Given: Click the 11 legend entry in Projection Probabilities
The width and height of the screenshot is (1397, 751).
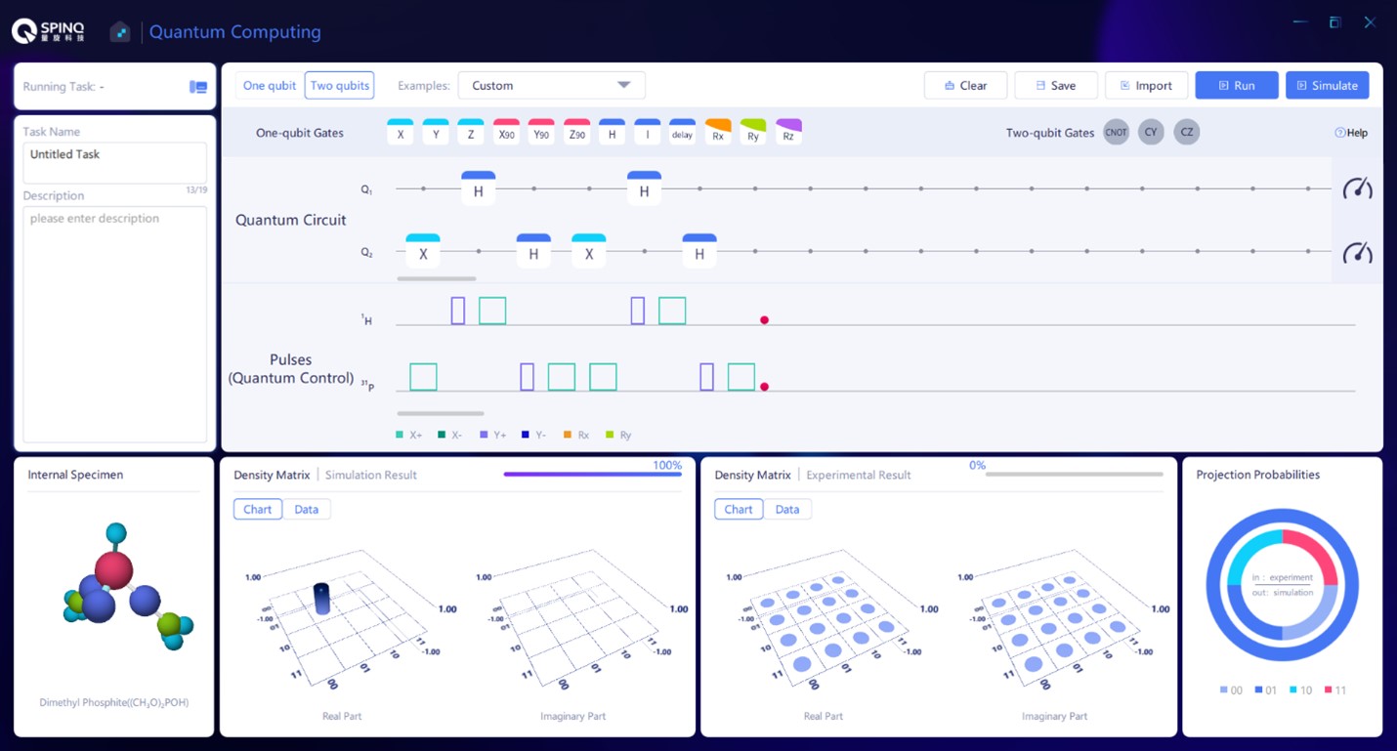Looking at the screenshot, I should (x=1335, y=690).
